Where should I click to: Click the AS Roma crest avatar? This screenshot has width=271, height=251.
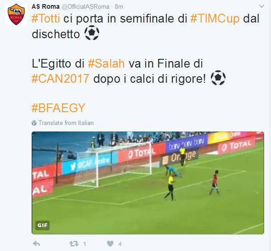[x=16, y=14]
